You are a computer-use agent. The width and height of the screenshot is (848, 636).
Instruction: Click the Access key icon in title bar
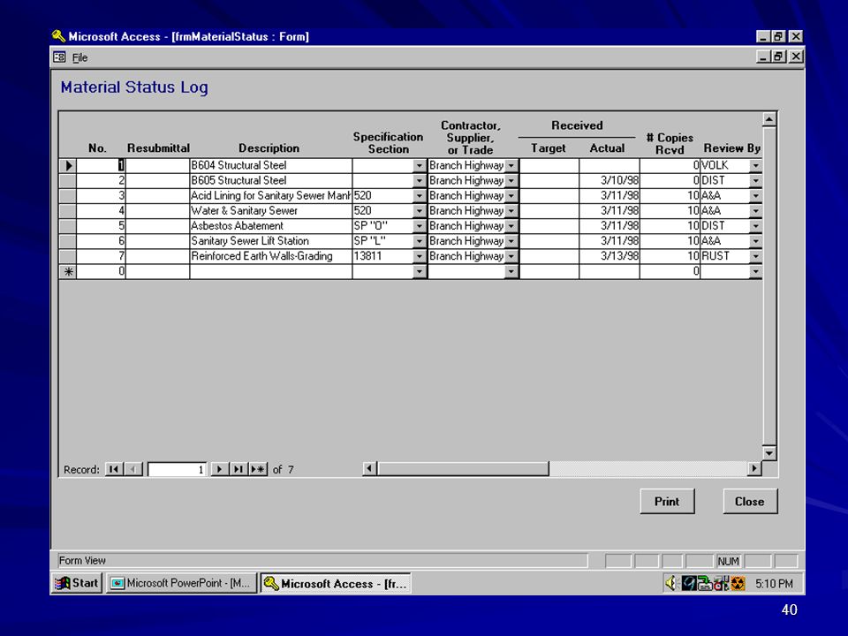click(x=58, y=36)
